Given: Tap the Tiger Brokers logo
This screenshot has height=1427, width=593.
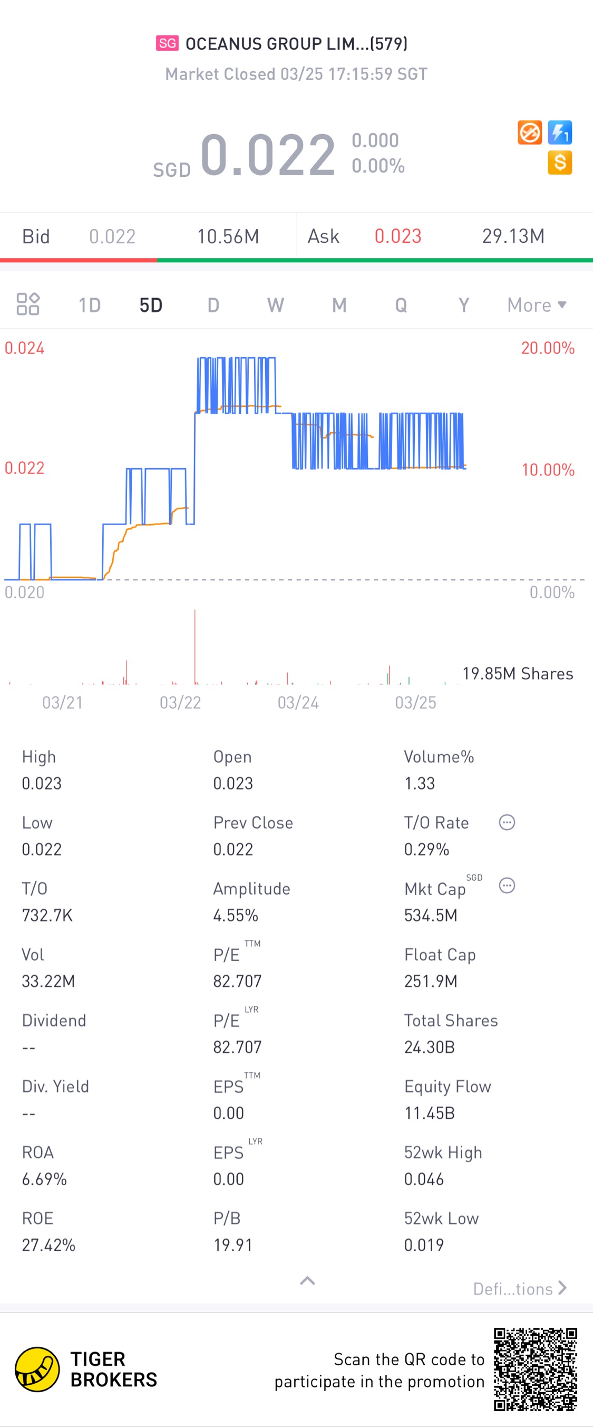Looking at the screenshot, I should coord(37,1369).
